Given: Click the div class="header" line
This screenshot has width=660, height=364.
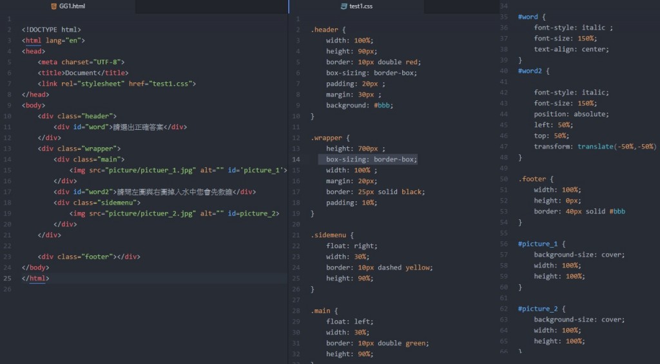Looking at the screenshot, I should 77,116.
